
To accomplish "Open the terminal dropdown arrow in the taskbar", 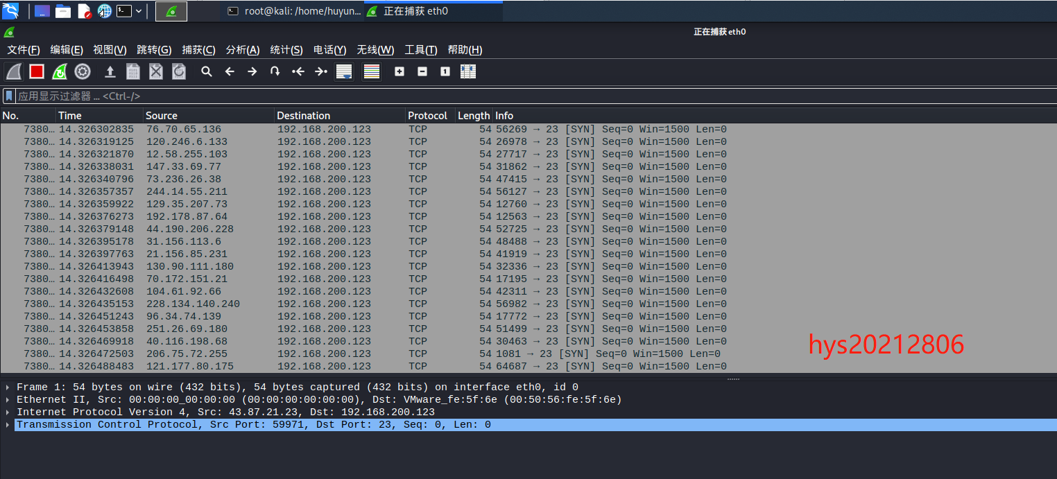I will click(139, 11).
